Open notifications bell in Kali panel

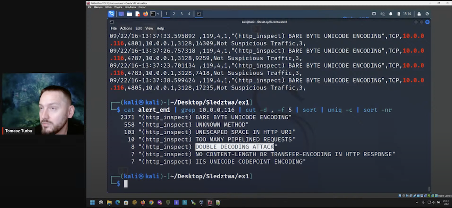[390, 14]
